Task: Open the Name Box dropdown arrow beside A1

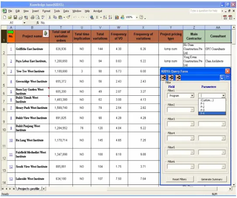Action: tap(24, 23)
